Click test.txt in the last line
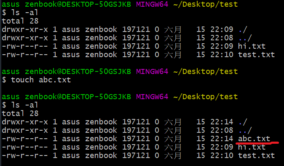Image resolution: width=284 pixels, height=166 pixels. click(256, 155)
